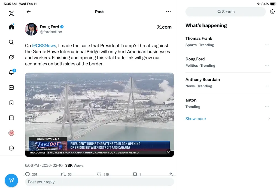Viewport: 280px width, 194px height.
Task: Go to the Home feed
Action: click(11, 27)
